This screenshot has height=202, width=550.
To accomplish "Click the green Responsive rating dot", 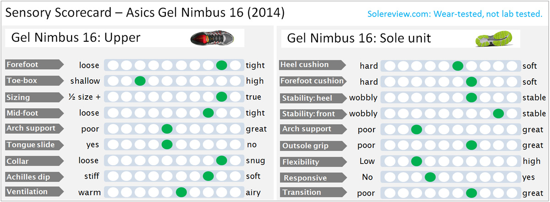I will (430, 177).
